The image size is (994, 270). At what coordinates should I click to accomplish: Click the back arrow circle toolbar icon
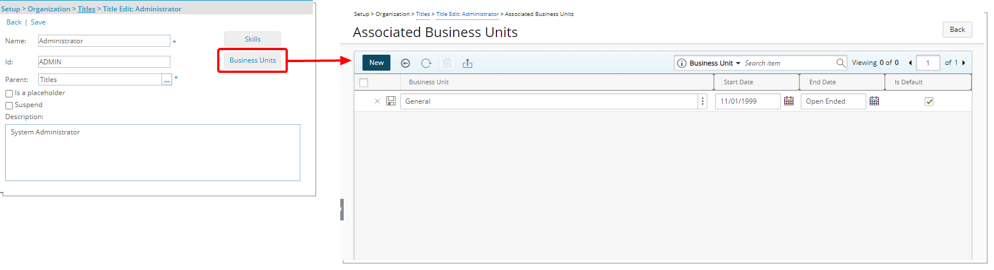pyautogui.click(x=405, y=63)
